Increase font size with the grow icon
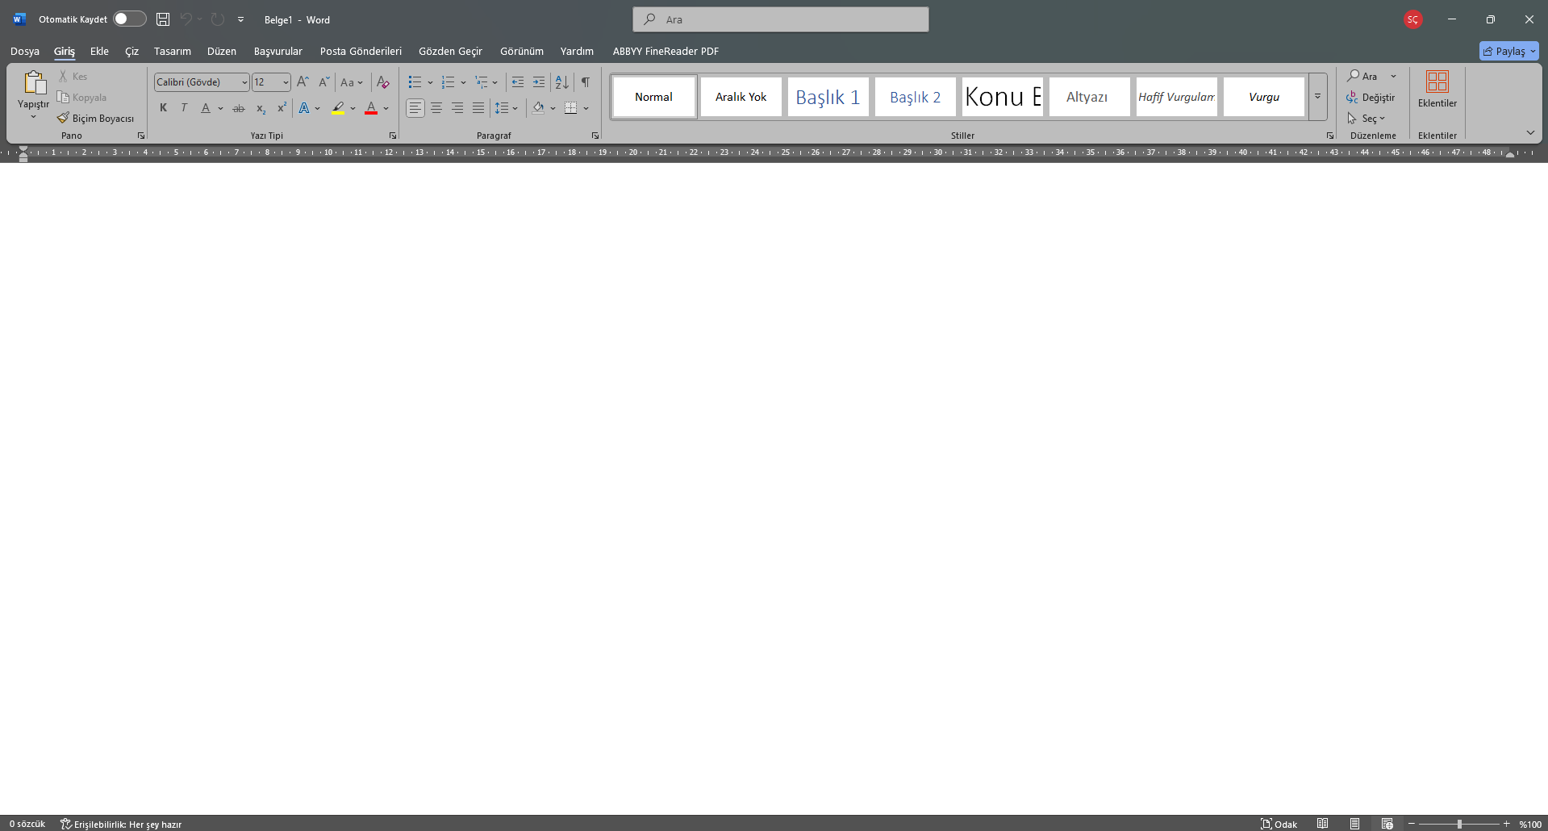Viewport: 1548px width, 831px height. click(x=303, y=81)
